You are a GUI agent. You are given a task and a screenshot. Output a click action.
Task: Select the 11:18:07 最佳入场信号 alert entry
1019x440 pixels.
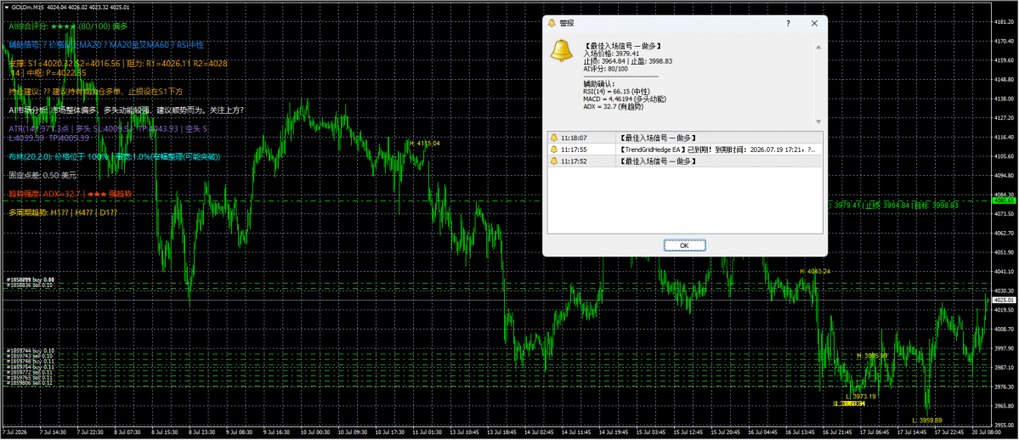685,138
